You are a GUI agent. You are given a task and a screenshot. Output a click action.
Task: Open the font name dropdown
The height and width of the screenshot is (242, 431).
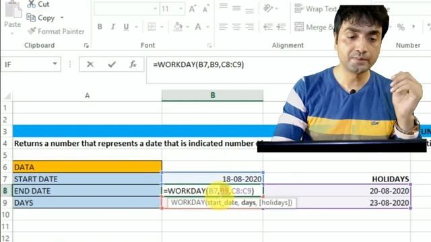(x=156, y=9)
